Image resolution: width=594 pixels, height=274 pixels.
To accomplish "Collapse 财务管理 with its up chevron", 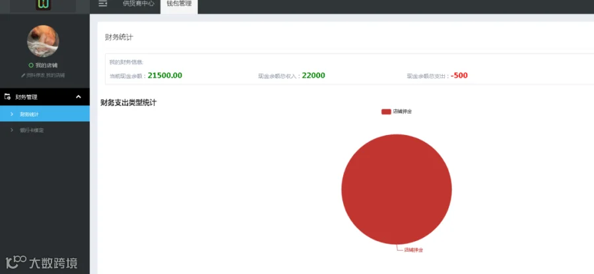I will coord(79,97).
